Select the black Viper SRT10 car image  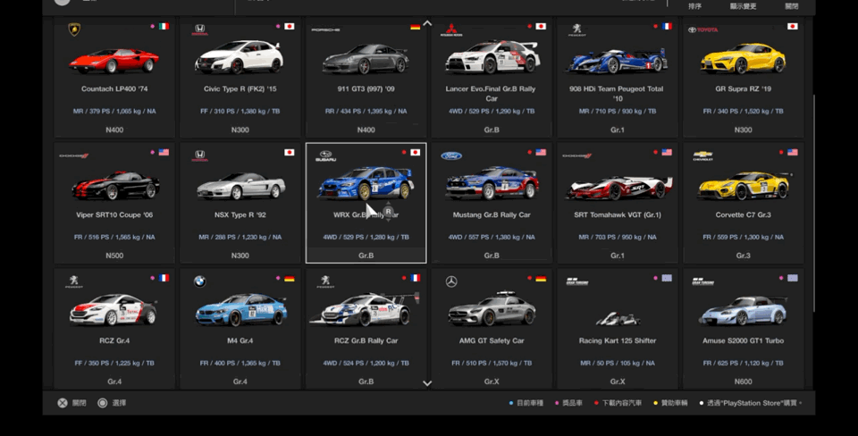click(115, 186)
